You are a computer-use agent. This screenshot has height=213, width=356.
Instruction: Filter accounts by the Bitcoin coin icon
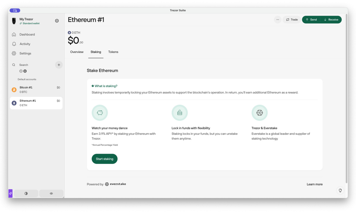[21, 71]
